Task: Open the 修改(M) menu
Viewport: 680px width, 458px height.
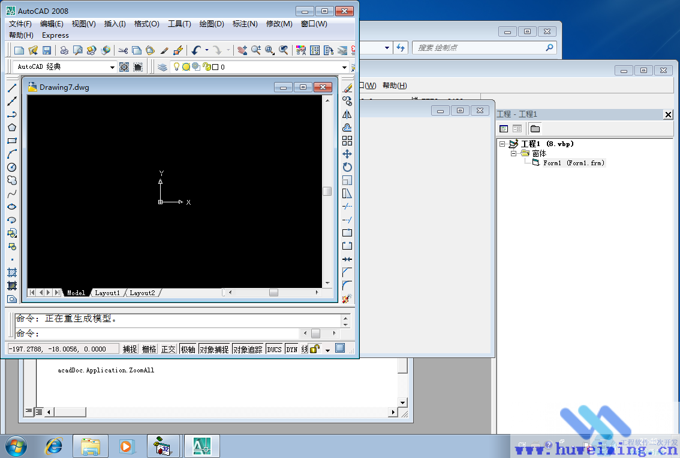Action: click(x=279, y=24)
